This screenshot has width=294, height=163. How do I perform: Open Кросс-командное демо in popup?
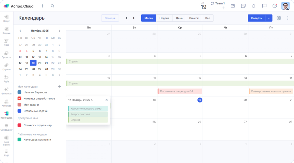[x=88, y=109]
